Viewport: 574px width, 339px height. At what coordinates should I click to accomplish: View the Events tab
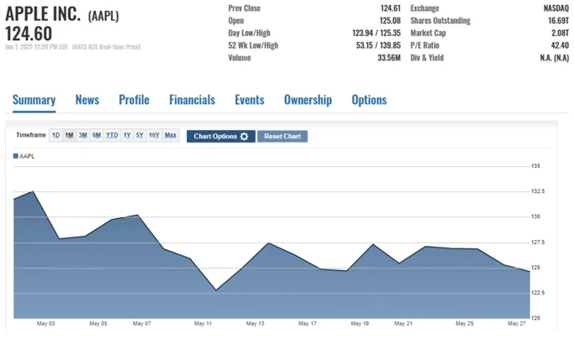tap(250, 100)
